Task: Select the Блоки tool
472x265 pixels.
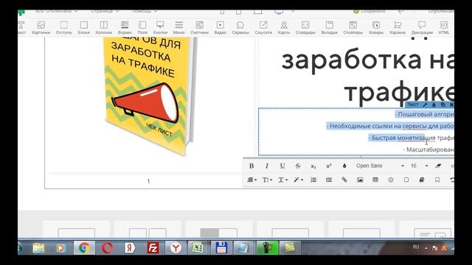Action: tap(83, 27)
